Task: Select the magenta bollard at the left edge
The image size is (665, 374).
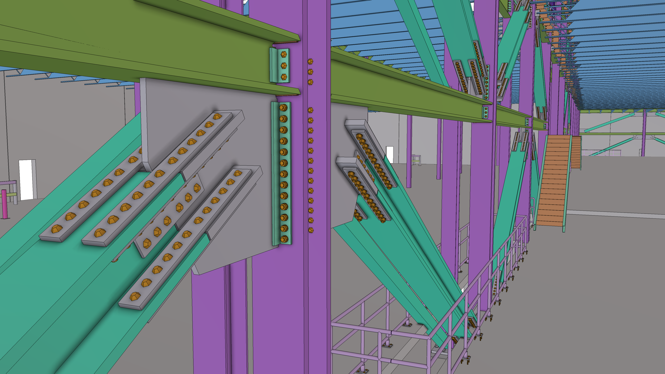Action: [4, 204]
